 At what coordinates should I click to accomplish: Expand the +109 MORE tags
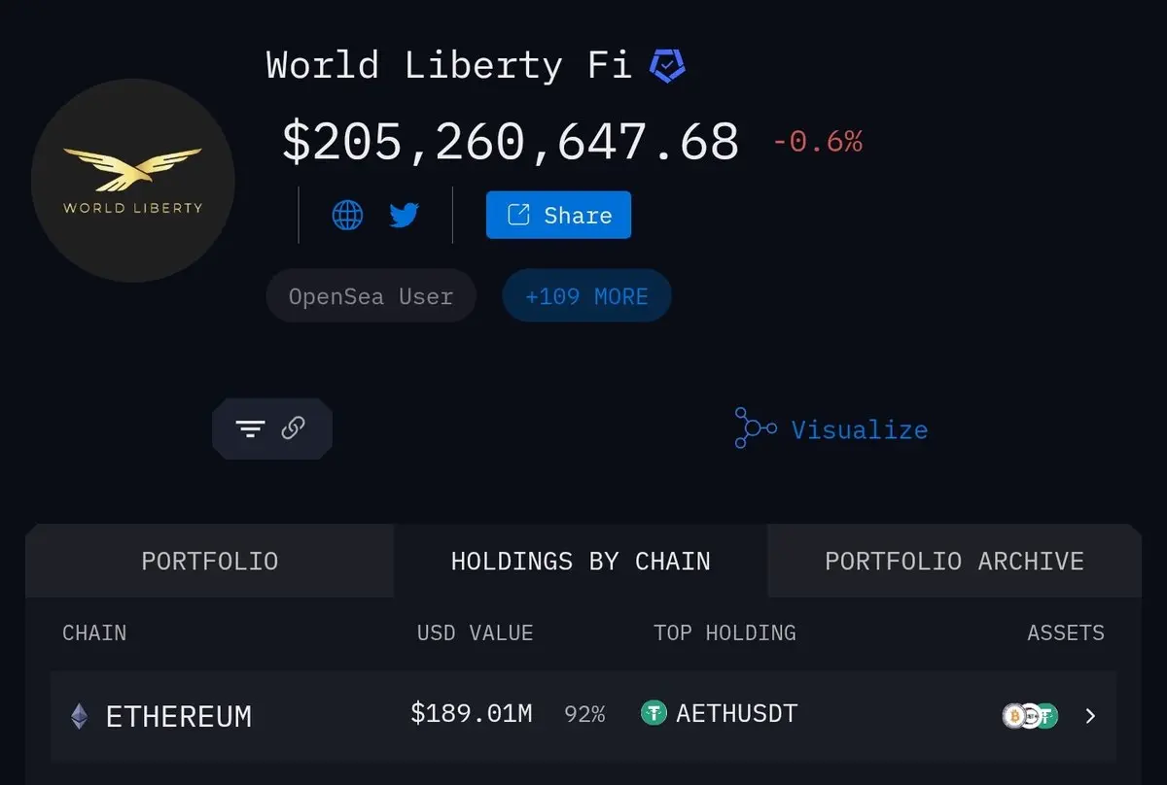tap(586, 296)
